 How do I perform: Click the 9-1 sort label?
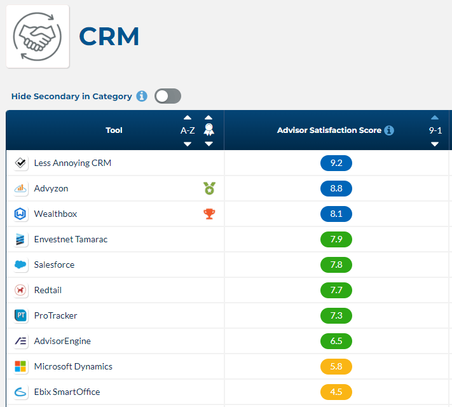(x=435, y=130)
